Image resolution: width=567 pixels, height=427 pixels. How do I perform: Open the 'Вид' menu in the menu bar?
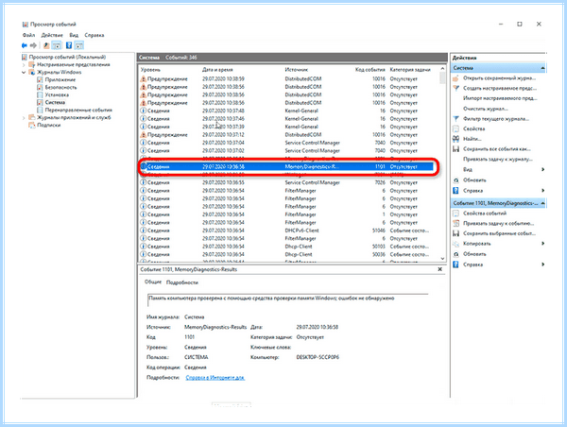point(74,35)
